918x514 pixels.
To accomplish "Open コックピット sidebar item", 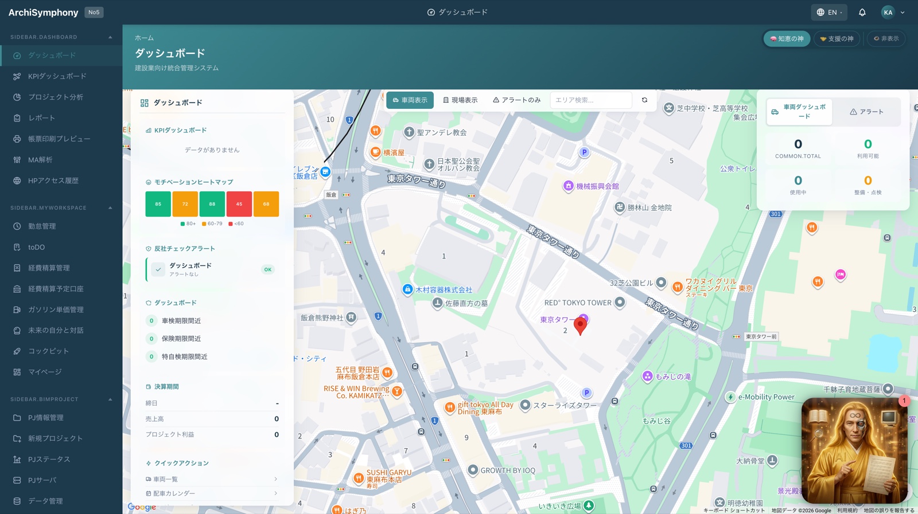I will coord(61,351).
